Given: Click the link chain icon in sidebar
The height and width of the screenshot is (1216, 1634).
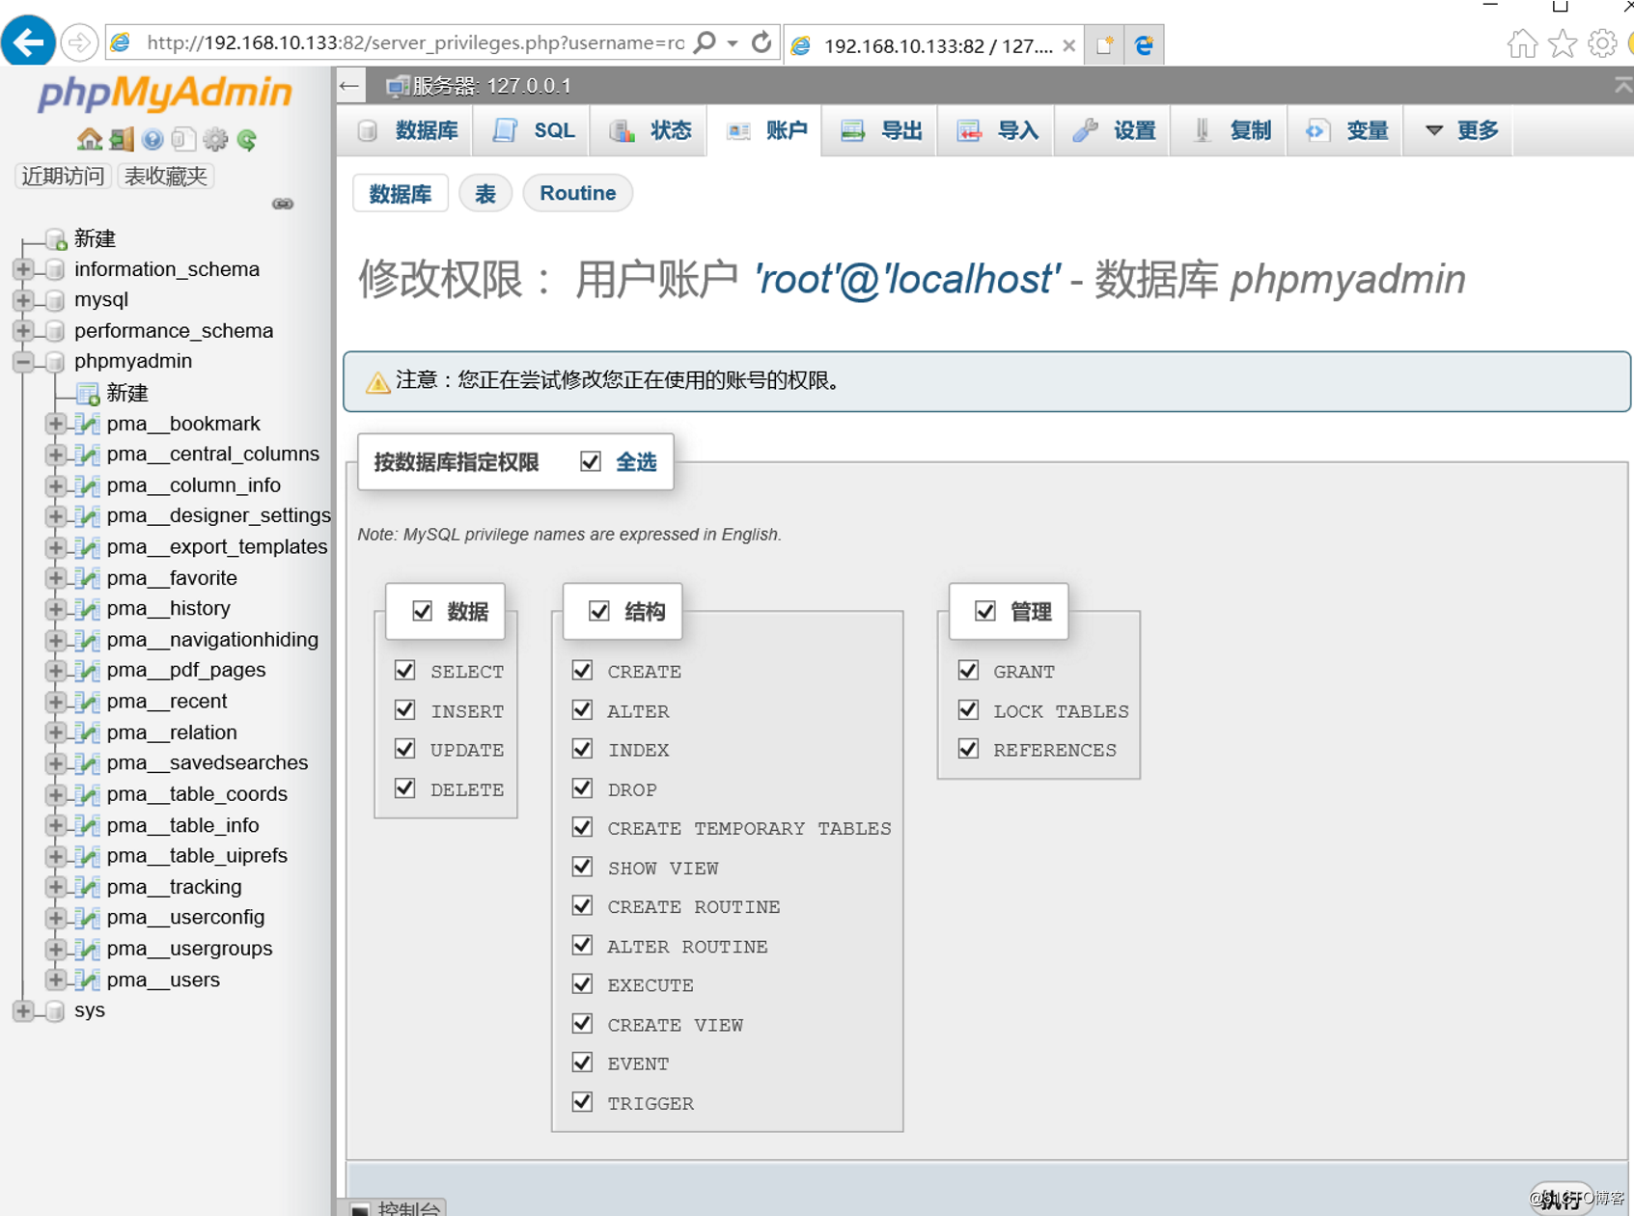Looking at the screenshot, I should pyautogui.click(x=283, y=204).
